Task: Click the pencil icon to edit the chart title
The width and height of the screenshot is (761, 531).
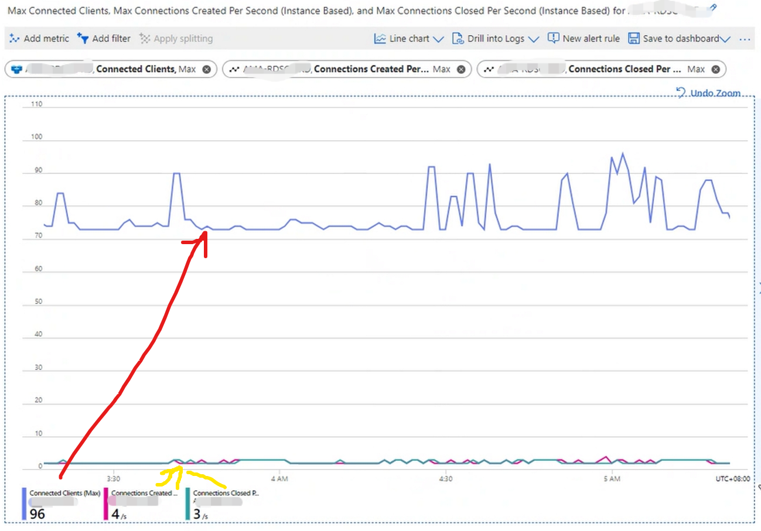Action: pos(712,7)
